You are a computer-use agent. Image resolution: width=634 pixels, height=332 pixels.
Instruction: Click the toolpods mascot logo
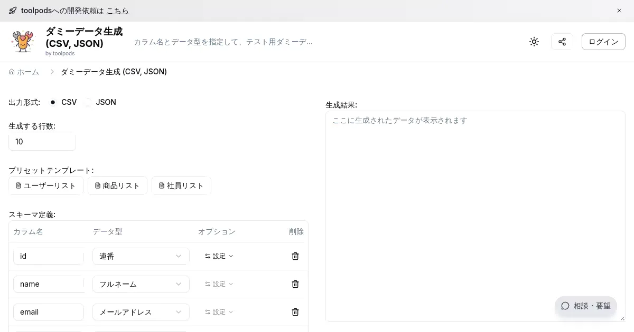click(23, 42)
